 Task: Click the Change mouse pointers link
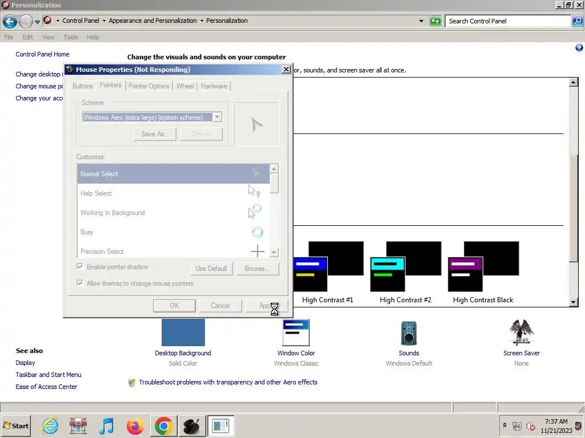click(x=39, y=86)
